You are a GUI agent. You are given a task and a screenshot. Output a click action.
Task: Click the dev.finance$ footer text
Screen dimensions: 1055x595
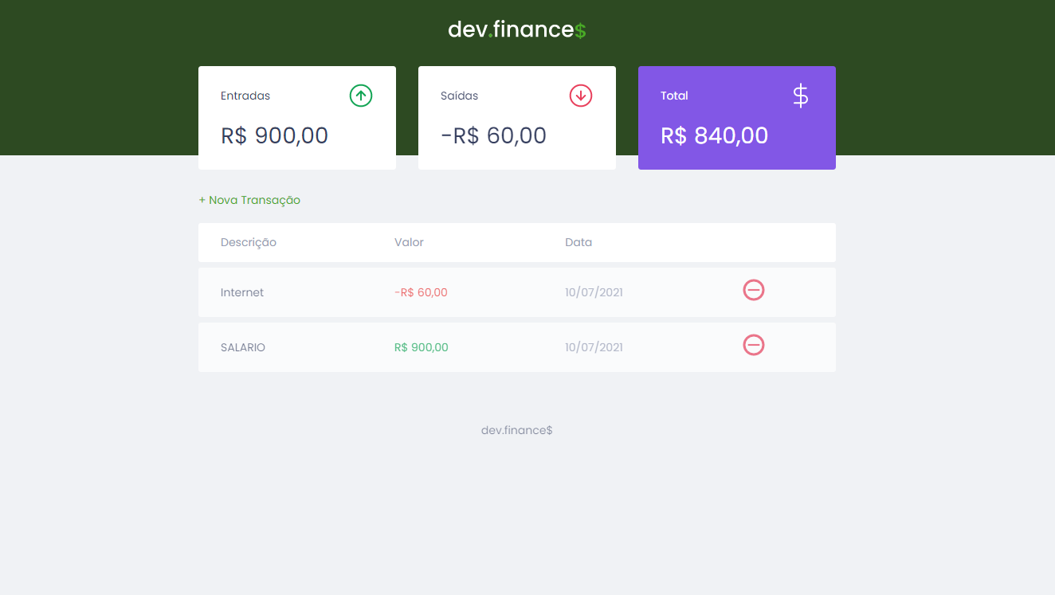point(516,429)
